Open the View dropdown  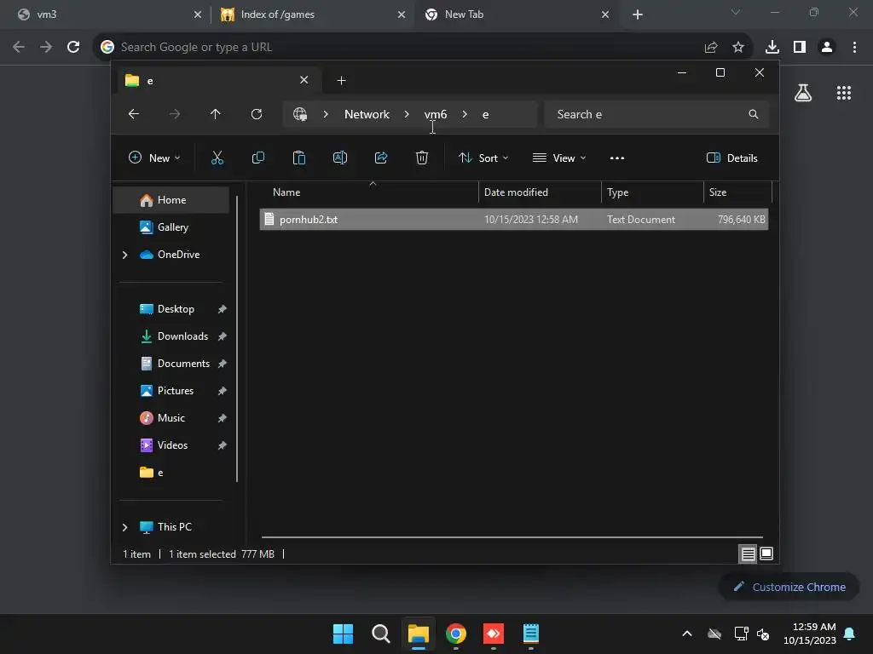click(x=559, y=158)
